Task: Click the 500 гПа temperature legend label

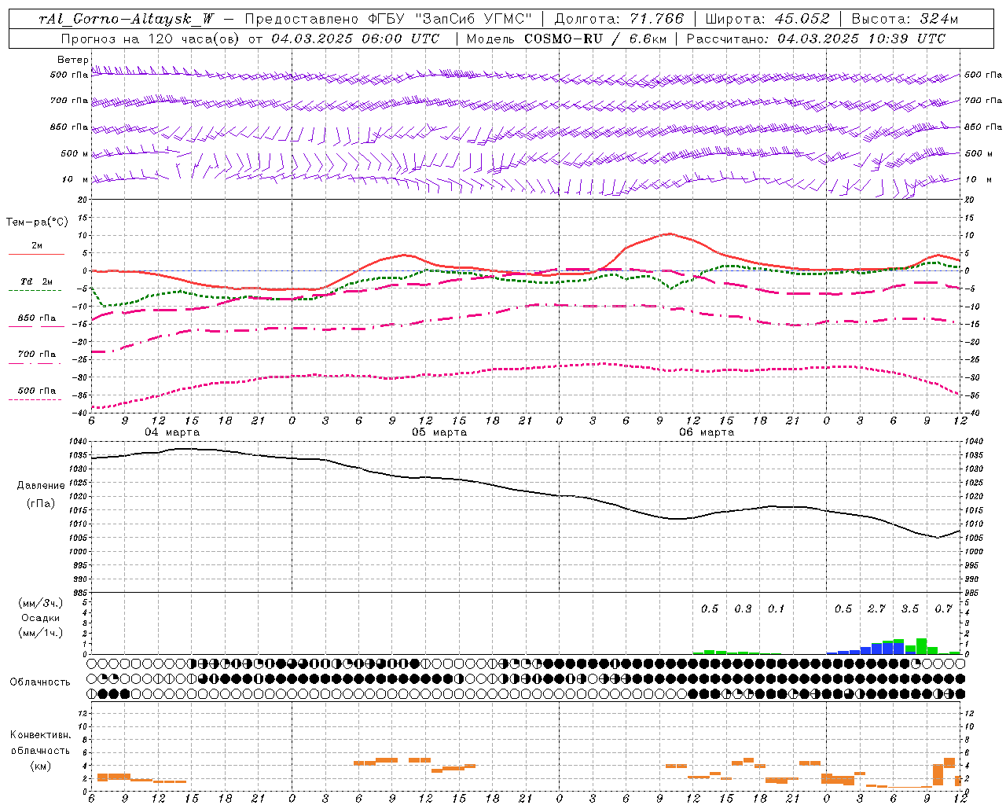Action: coord(37,391)
